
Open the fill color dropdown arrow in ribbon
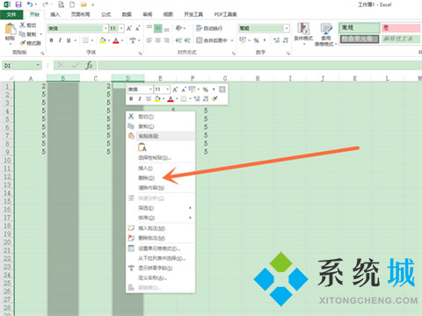109,40
